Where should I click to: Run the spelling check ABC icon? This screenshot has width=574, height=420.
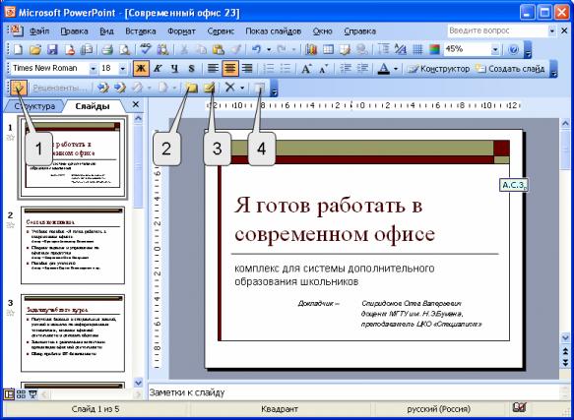coord(146,49)
